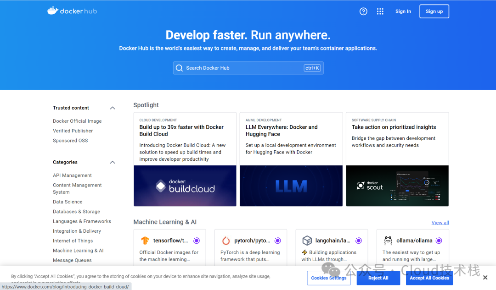The image size is (496, 290).
Task: Click the ctrl+K shortcut badge
Action: 312,68
